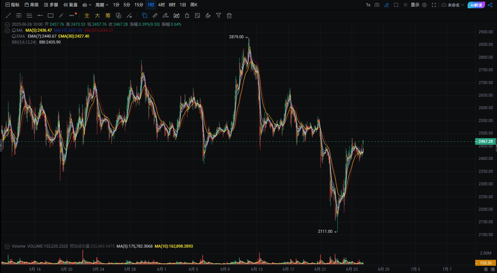
Task: Open chart settings hexagon icon
Action: coord(425,5)
